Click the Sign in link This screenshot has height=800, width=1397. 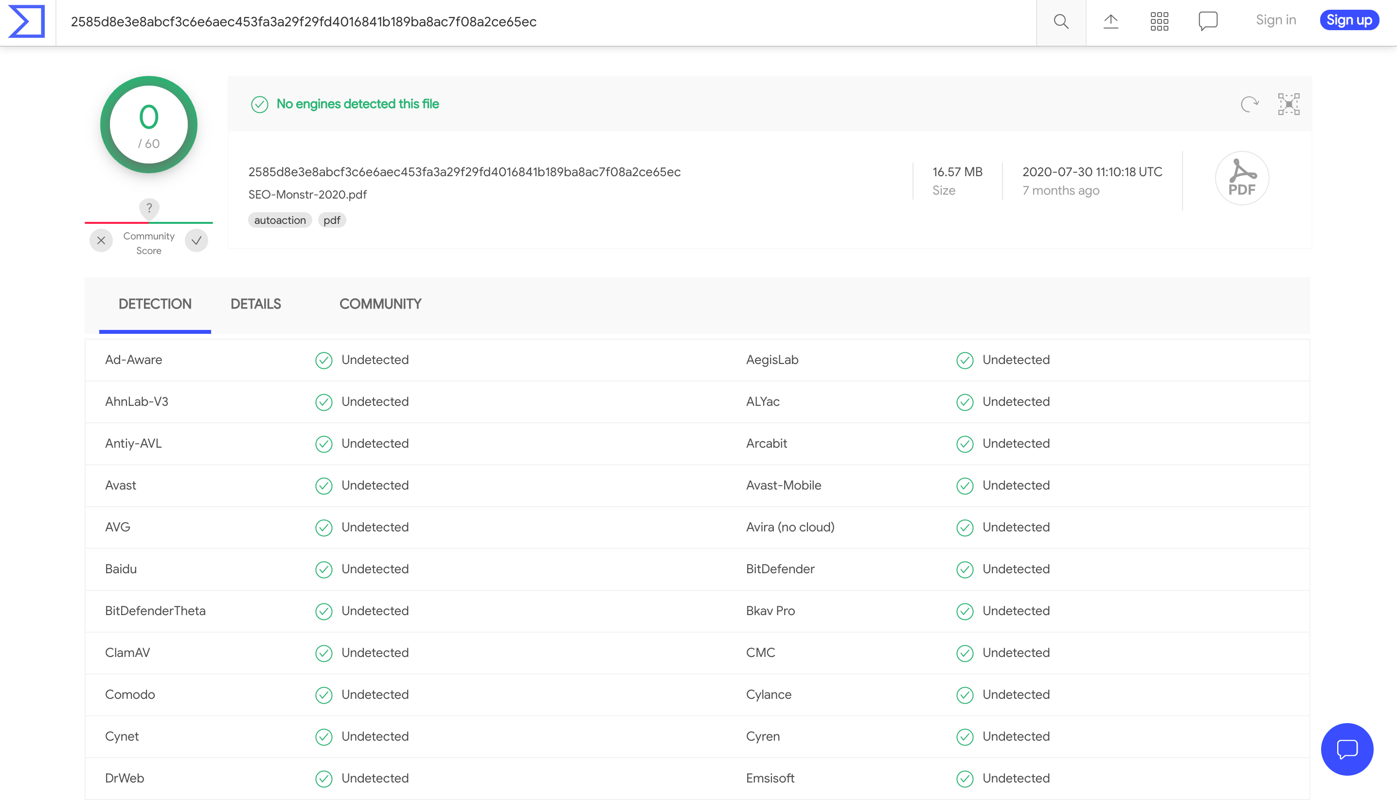click(x=1276, y=20)
